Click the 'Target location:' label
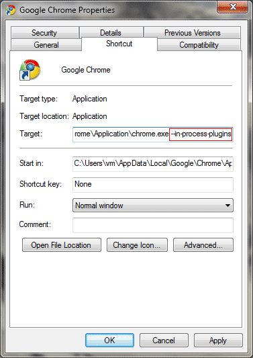 pos(44,116)
